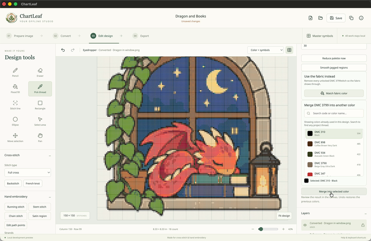Choose the Flood fill tool

(15, 88)
